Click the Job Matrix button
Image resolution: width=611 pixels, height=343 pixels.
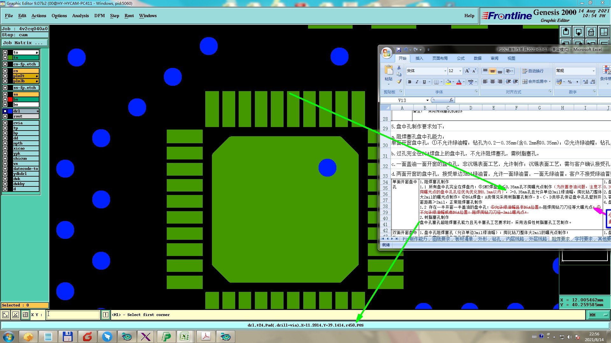click(x=25, y=43)
